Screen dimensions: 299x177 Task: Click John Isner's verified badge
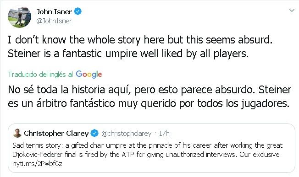pyautogui.click(x=78, y=11)
